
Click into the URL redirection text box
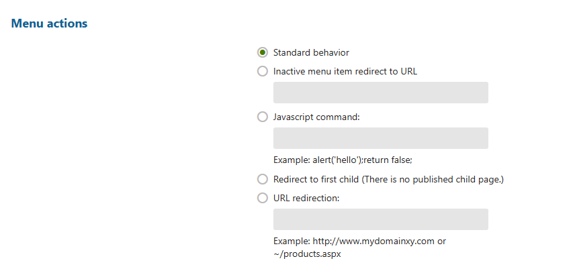(x=380, y=219)
